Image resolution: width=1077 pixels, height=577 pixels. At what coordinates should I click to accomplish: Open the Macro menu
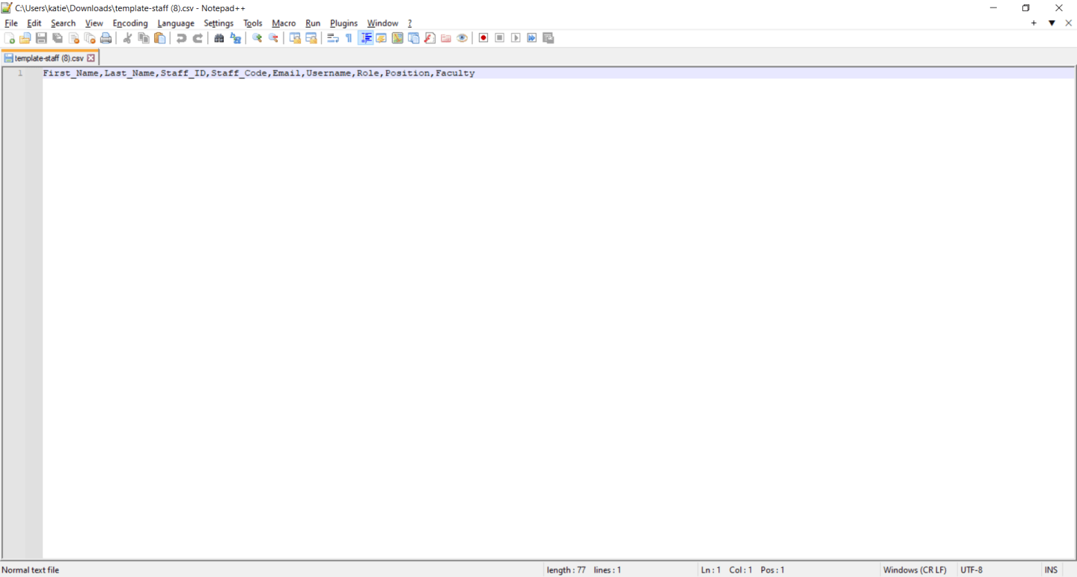[284, 23]
